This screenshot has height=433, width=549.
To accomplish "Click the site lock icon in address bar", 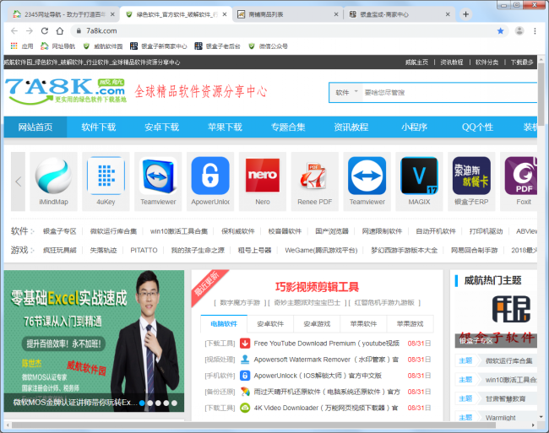I will (x=79, y=30).
